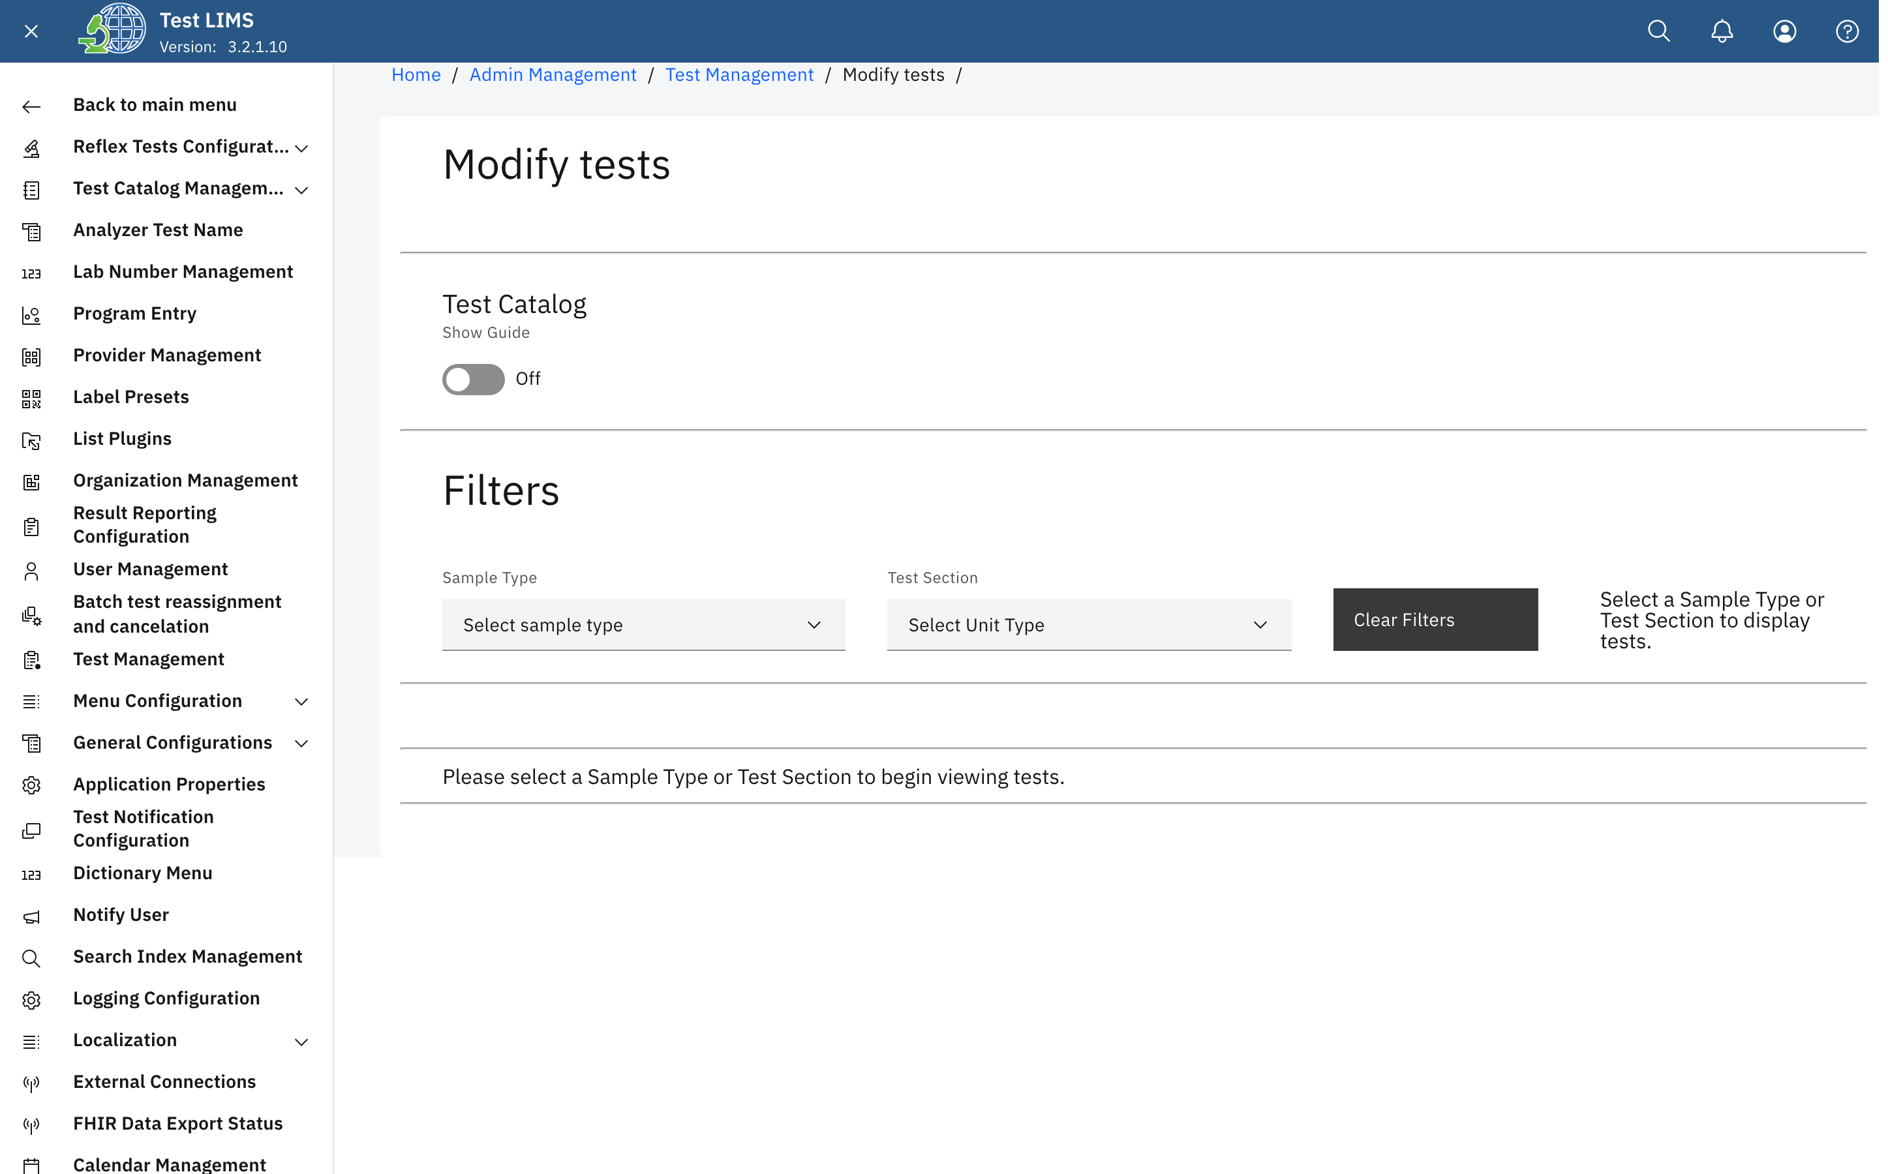Open Calendar Management in the sidebar
This screenshot has height=1174, width=1888.
(x=170, y=1164)
